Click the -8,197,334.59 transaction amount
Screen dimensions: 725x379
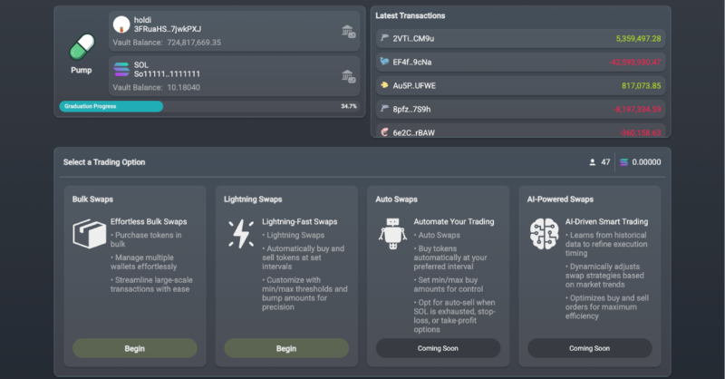pos(637,109)
